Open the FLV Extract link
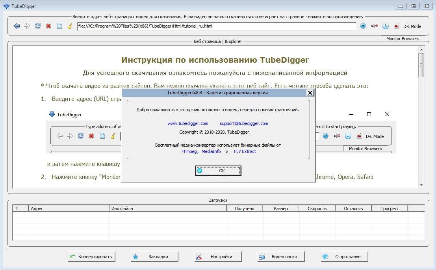 245,151
